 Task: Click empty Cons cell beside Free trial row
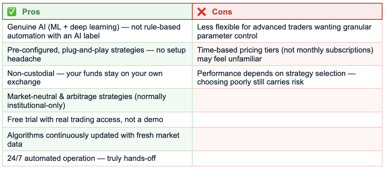pyautogui.click(x=287, y=120)
